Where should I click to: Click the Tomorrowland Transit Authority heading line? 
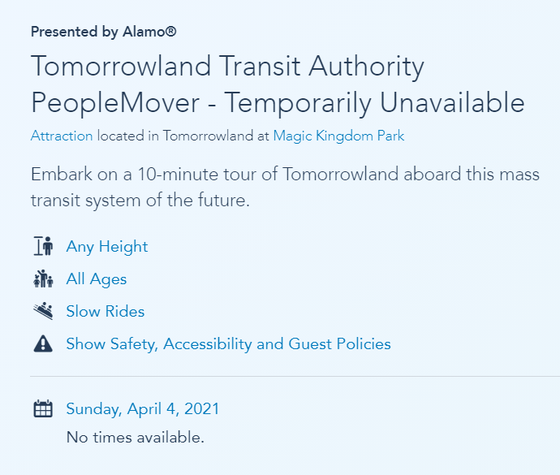[227, 67]
